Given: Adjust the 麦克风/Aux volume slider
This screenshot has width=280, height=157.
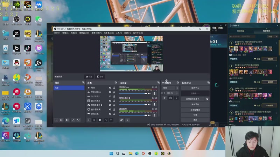Looking at the screenshot, I should [x=133, y=94].
